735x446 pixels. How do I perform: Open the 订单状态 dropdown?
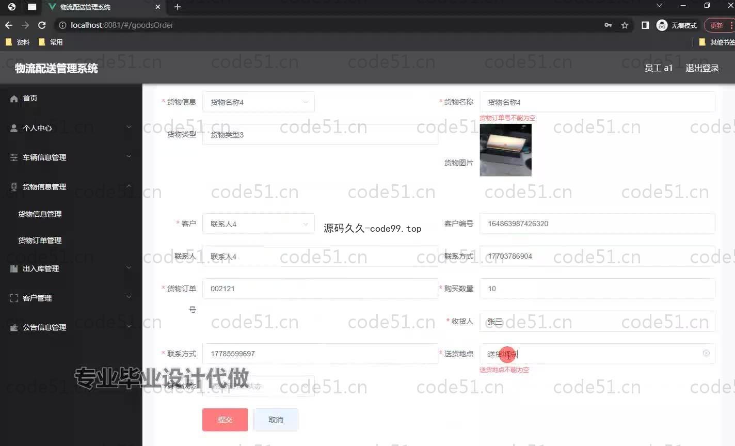259,386
